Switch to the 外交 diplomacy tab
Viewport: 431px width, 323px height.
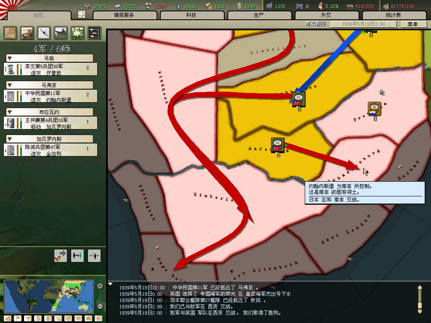tap(326, 15)
